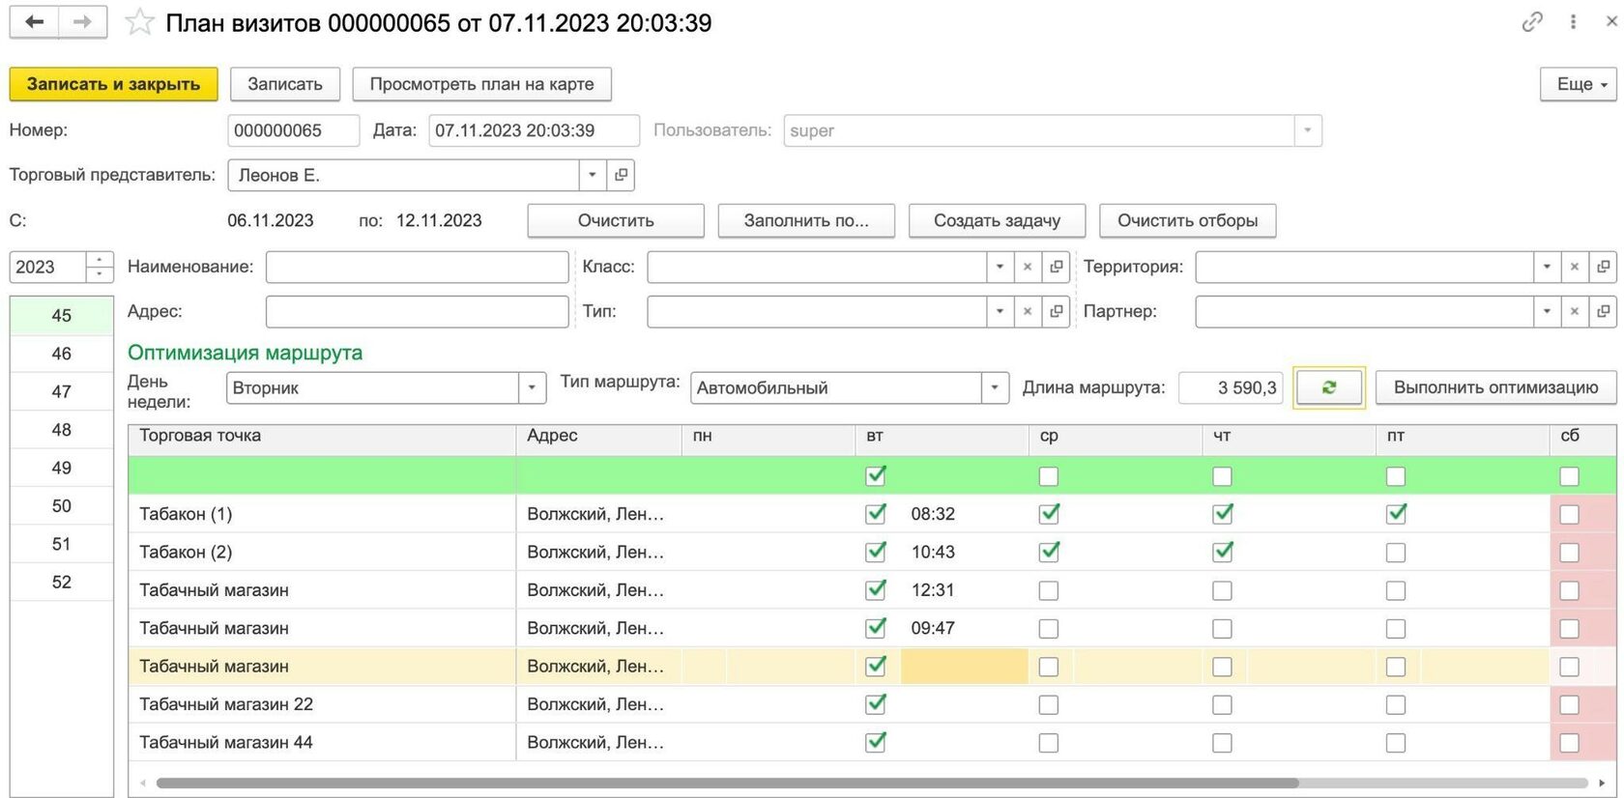Clear the Тип filter field
This screenshot has height=798, width=1624.
click(x=1028, y=311)
